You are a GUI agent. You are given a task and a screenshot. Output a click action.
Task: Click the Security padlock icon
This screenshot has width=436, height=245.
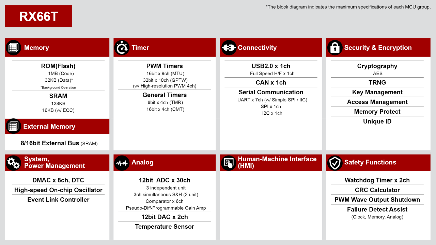point(335,48)
